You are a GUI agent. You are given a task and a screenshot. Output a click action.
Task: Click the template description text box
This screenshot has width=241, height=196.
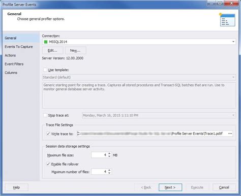point(139,95)
